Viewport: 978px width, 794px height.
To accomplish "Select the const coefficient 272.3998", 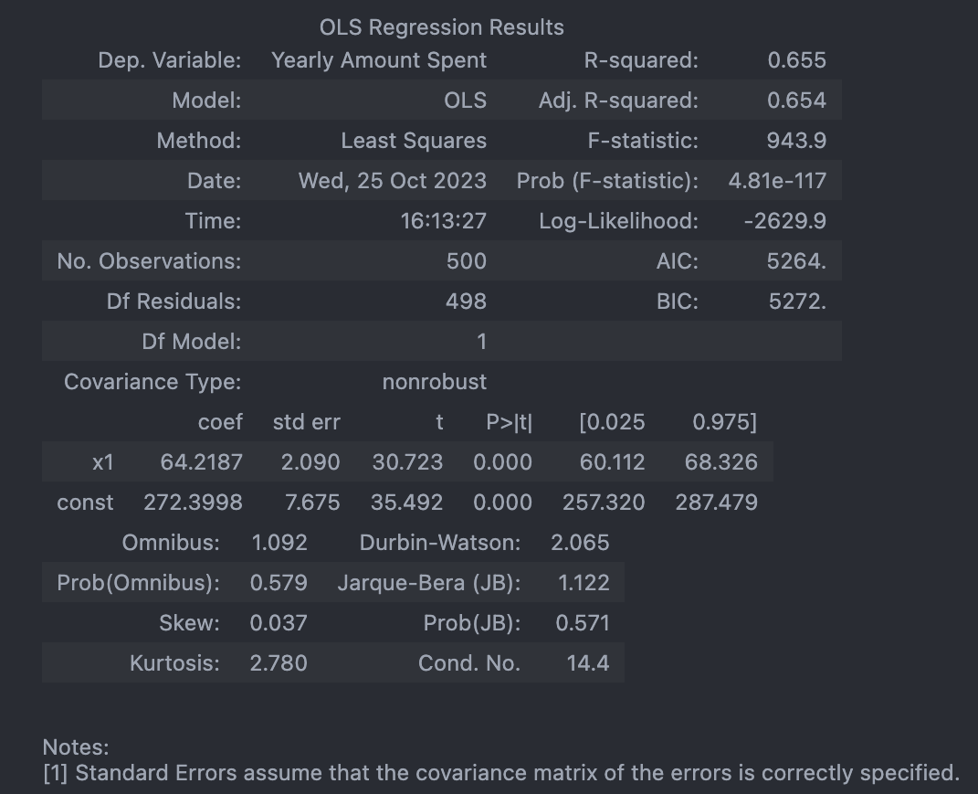I will [193, 503].
